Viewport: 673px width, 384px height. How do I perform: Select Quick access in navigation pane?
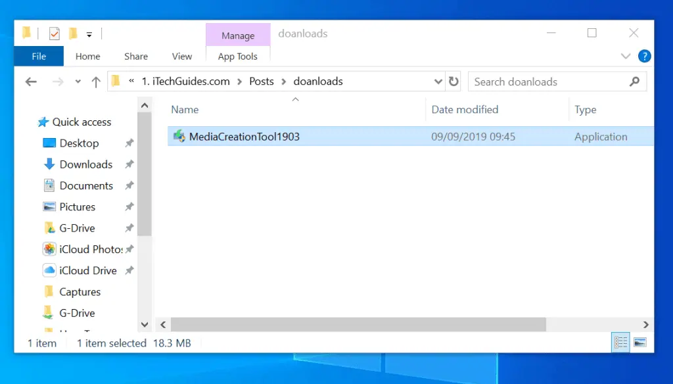click(81, 122)
